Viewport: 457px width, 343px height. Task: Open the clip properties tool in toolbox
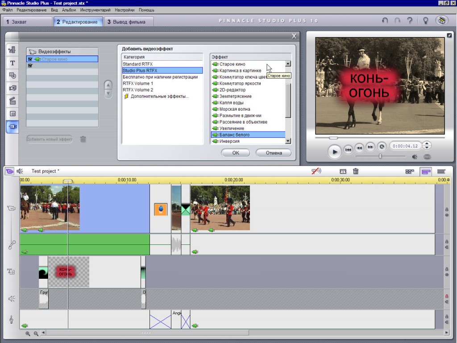coord(12,50)
